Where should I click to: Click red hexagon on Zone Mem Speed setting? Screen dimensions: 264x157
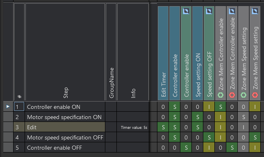coord(255,95)
